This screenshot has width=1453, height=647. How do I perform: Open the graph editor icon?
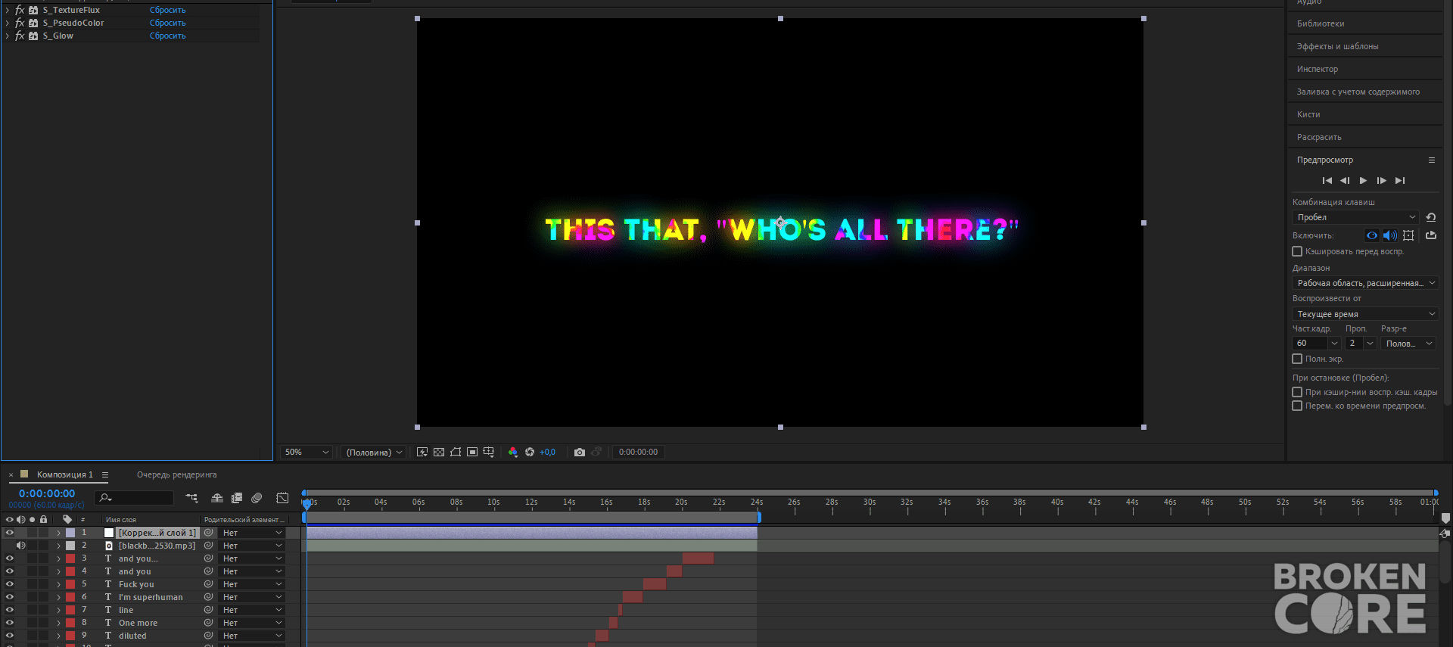click(x=282, y=498)
